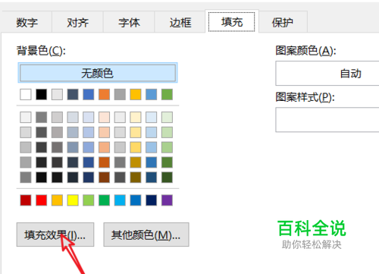Screen dimensions: 379x274
Task: Switch to the 数字 tab
Action: pos(27,22)
